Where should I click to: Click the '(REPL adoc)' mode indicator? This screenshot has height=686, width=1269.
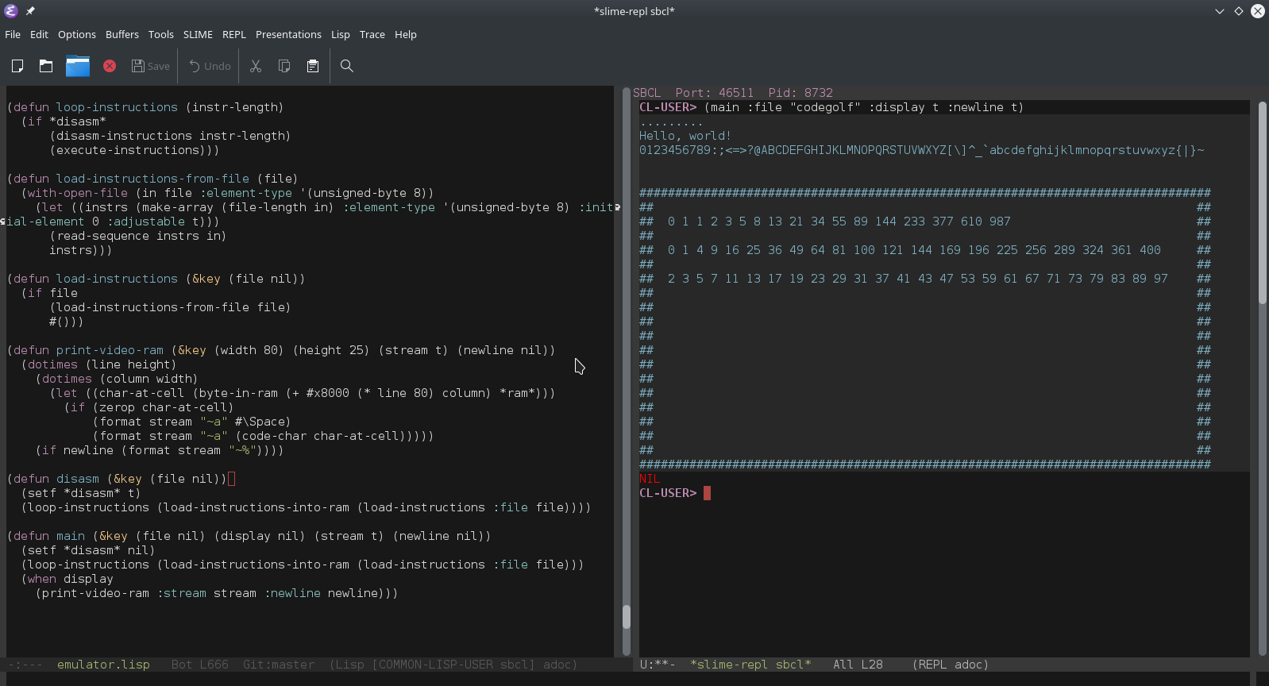(x=951, y=665)
